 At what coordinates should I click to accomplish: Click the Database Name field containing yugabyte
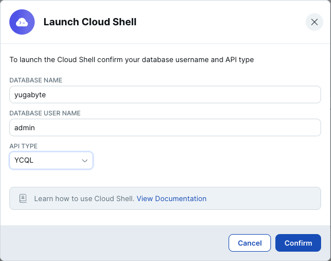pos(165,95)
